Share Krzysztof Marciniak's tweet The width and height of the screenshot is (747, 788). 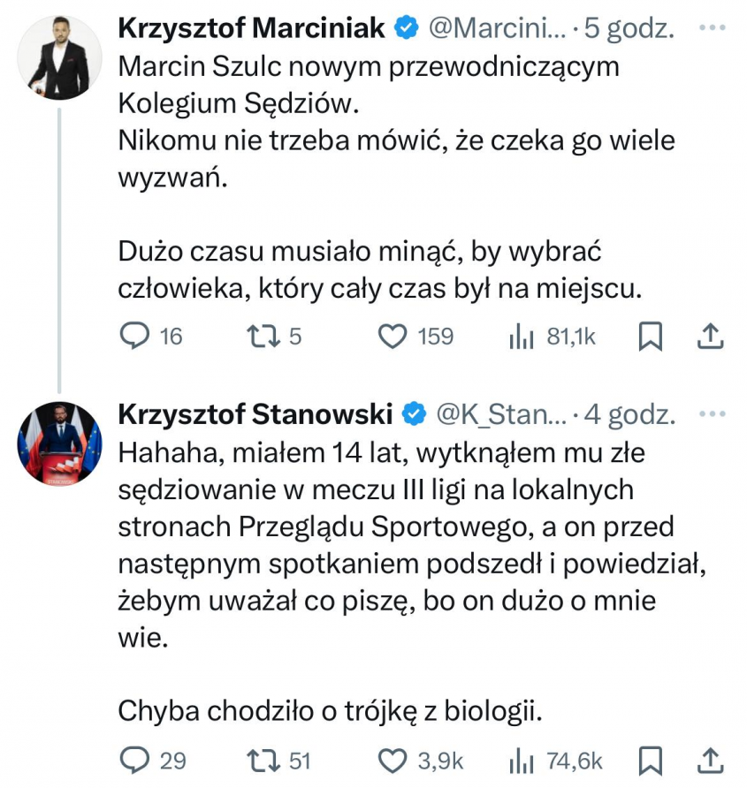click(712, 337)
